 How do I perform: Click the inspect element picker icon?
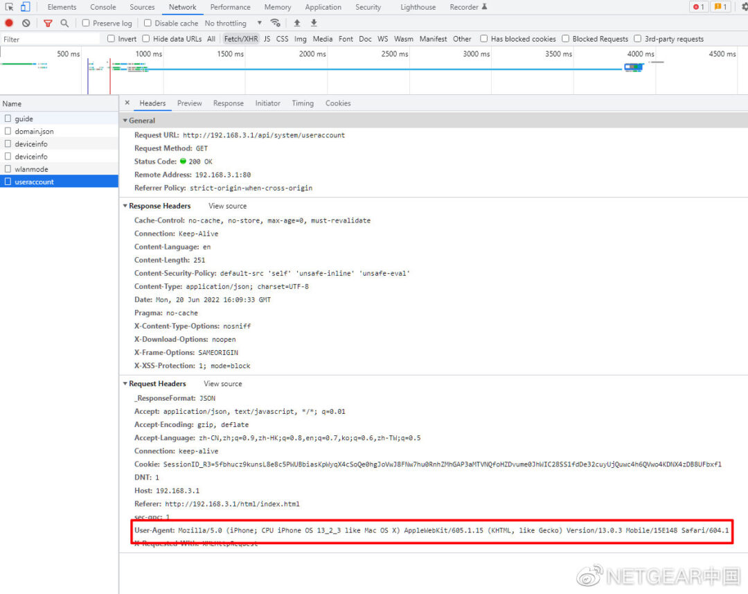click(10, 7)
